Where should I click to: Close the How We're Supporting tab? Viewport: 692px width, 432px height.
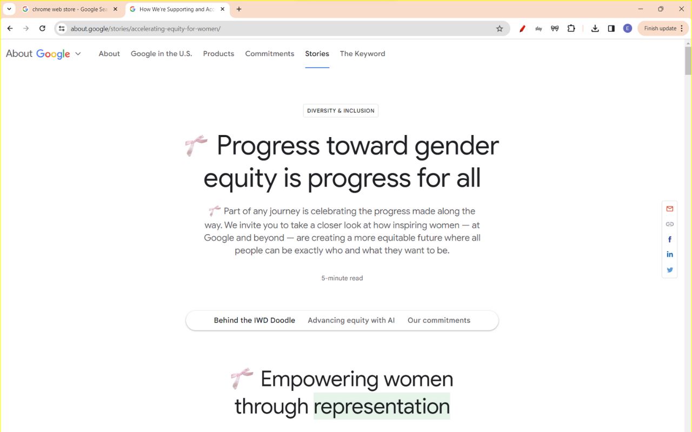222,9
